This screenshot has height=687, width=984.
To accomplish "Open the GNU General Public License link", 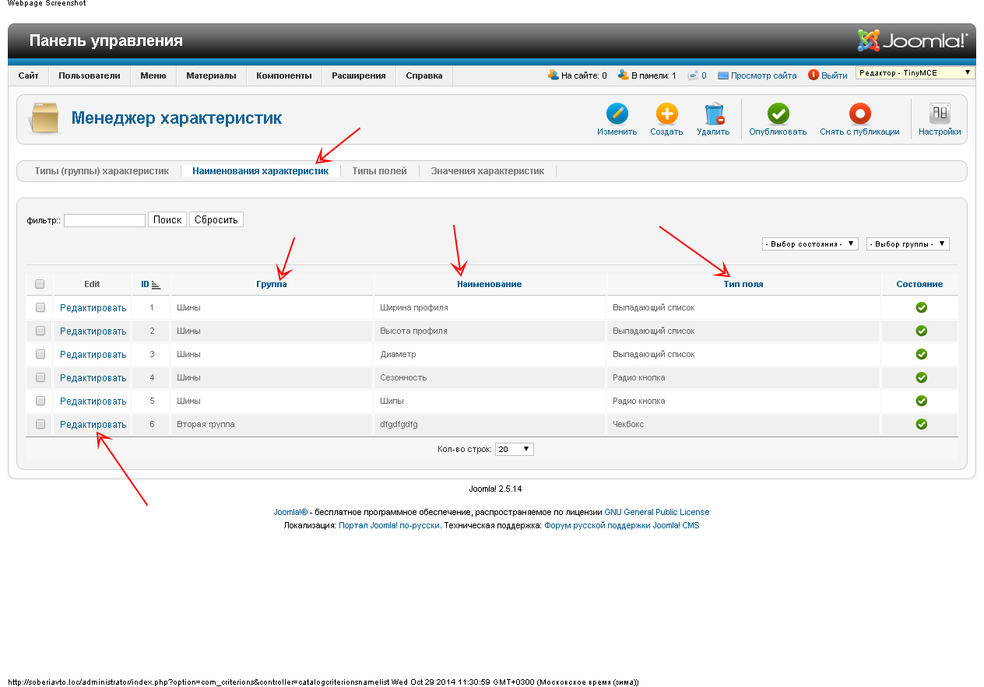I will pyautogui.click(x=657, y=512).
